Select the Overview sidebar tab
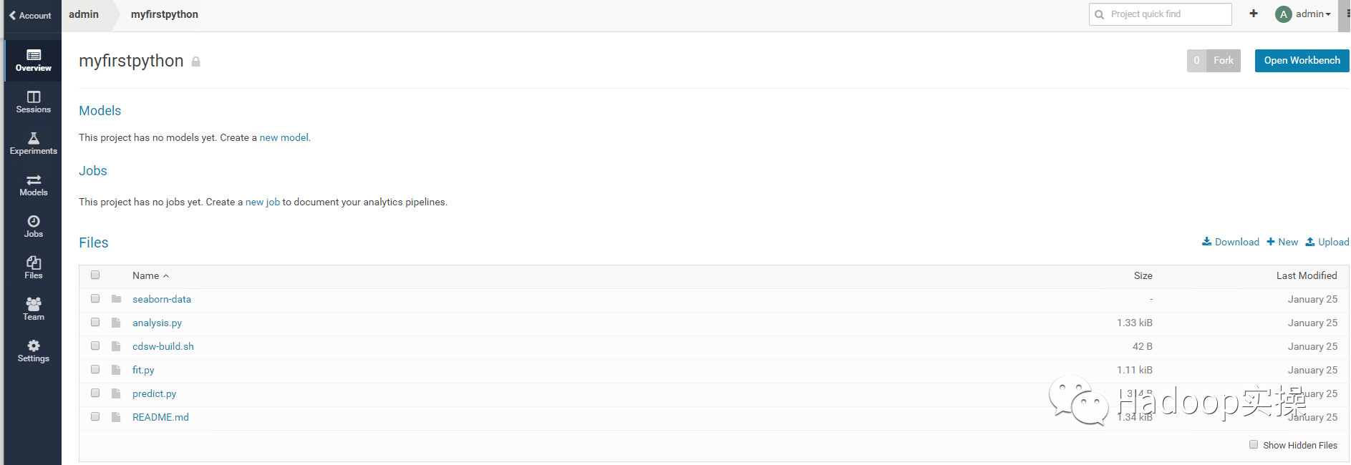This screenshot has width=1351, height=465. pos(33,60)
